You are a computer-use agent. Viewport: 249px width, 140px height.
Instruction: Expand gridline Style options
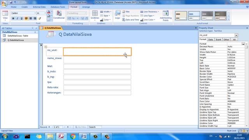105,16
